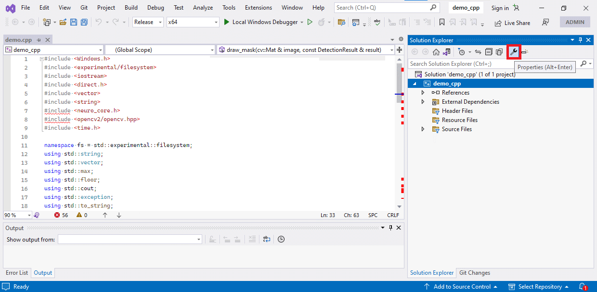Screen dimensions: 597x292
Task: Click the warnings count indicator
Action: click(x=82, y=215)
